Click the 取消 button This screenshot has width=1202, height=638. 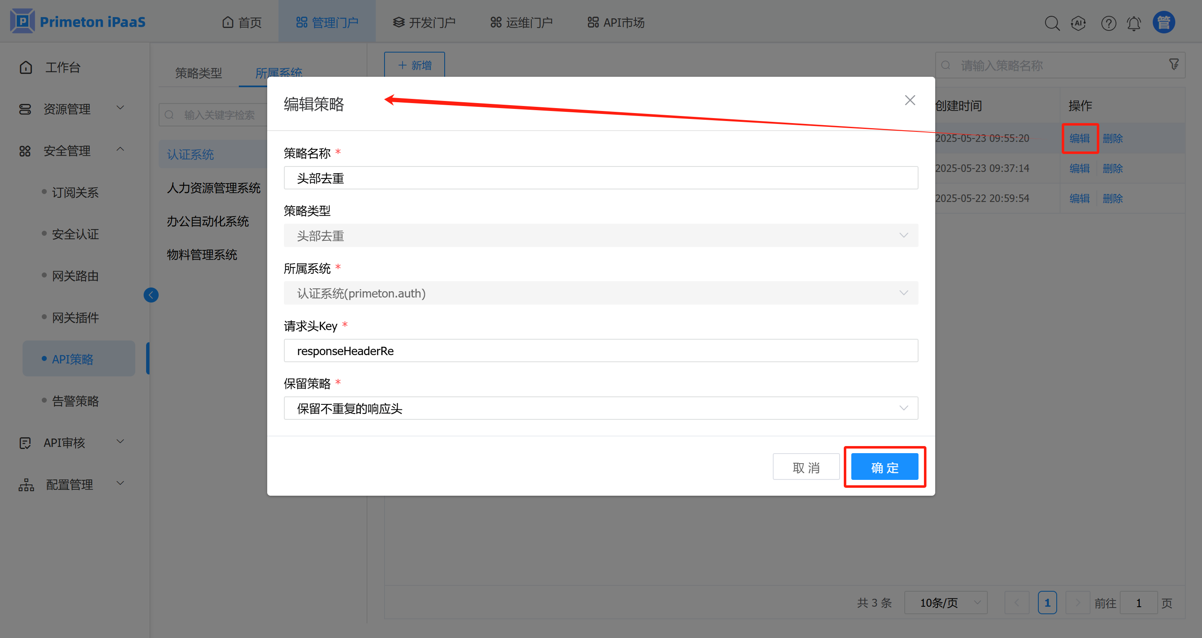coord(806,467)
